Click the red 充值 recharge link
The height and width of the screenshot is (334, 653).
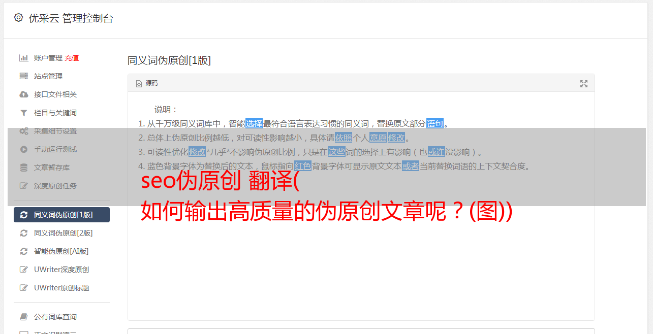click(x=72, y=58)
